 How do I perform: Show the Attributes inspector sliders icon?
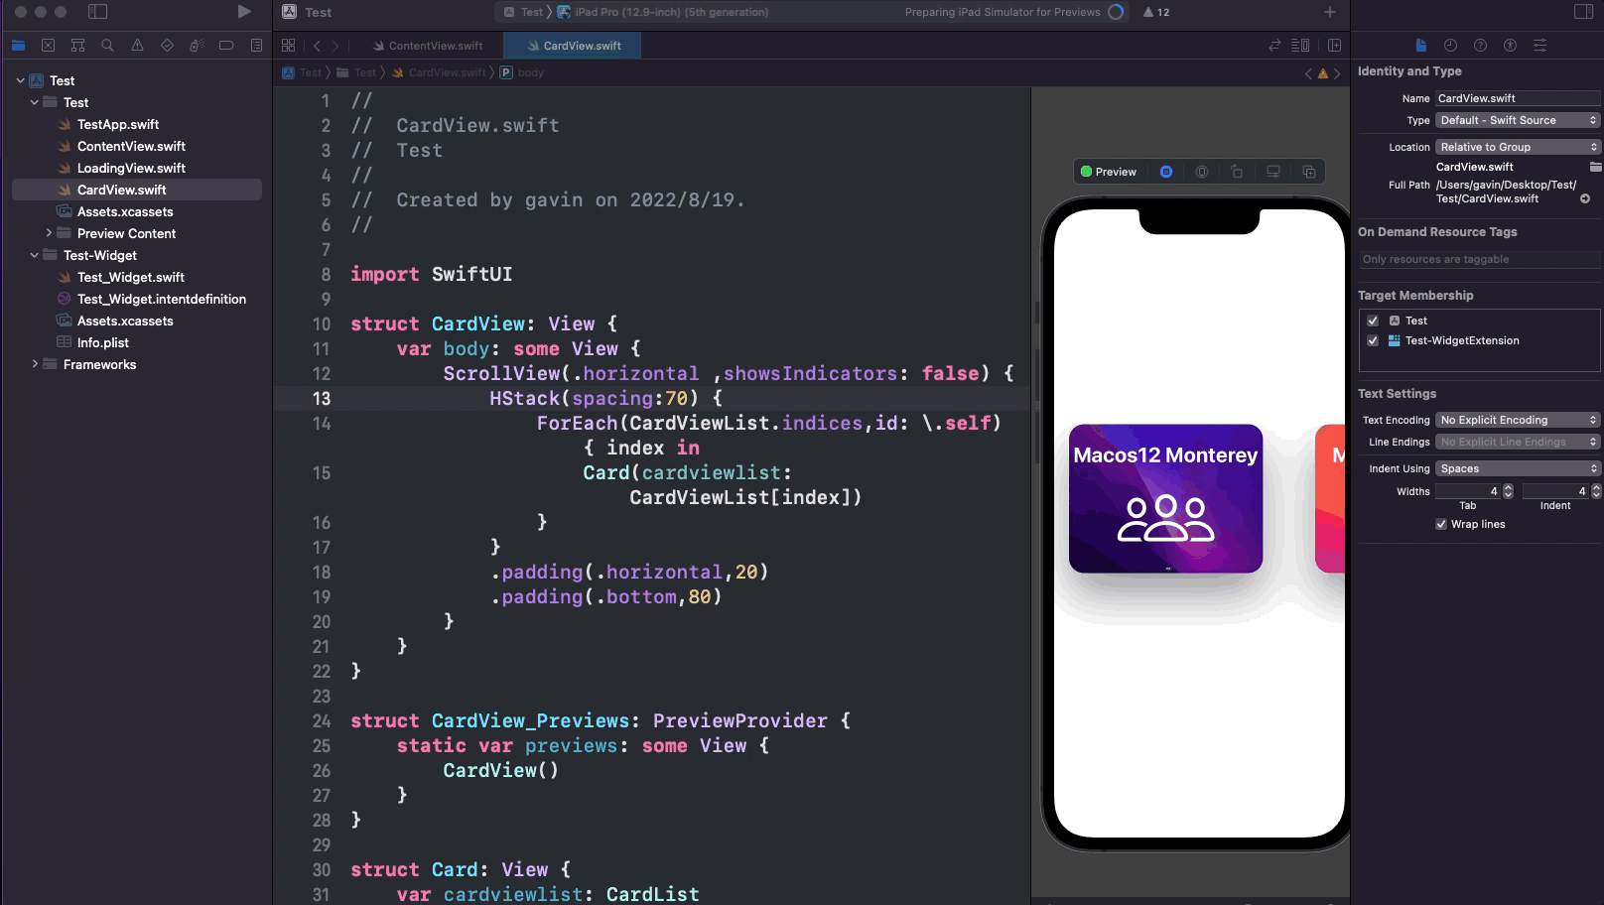click(1539, 46)
